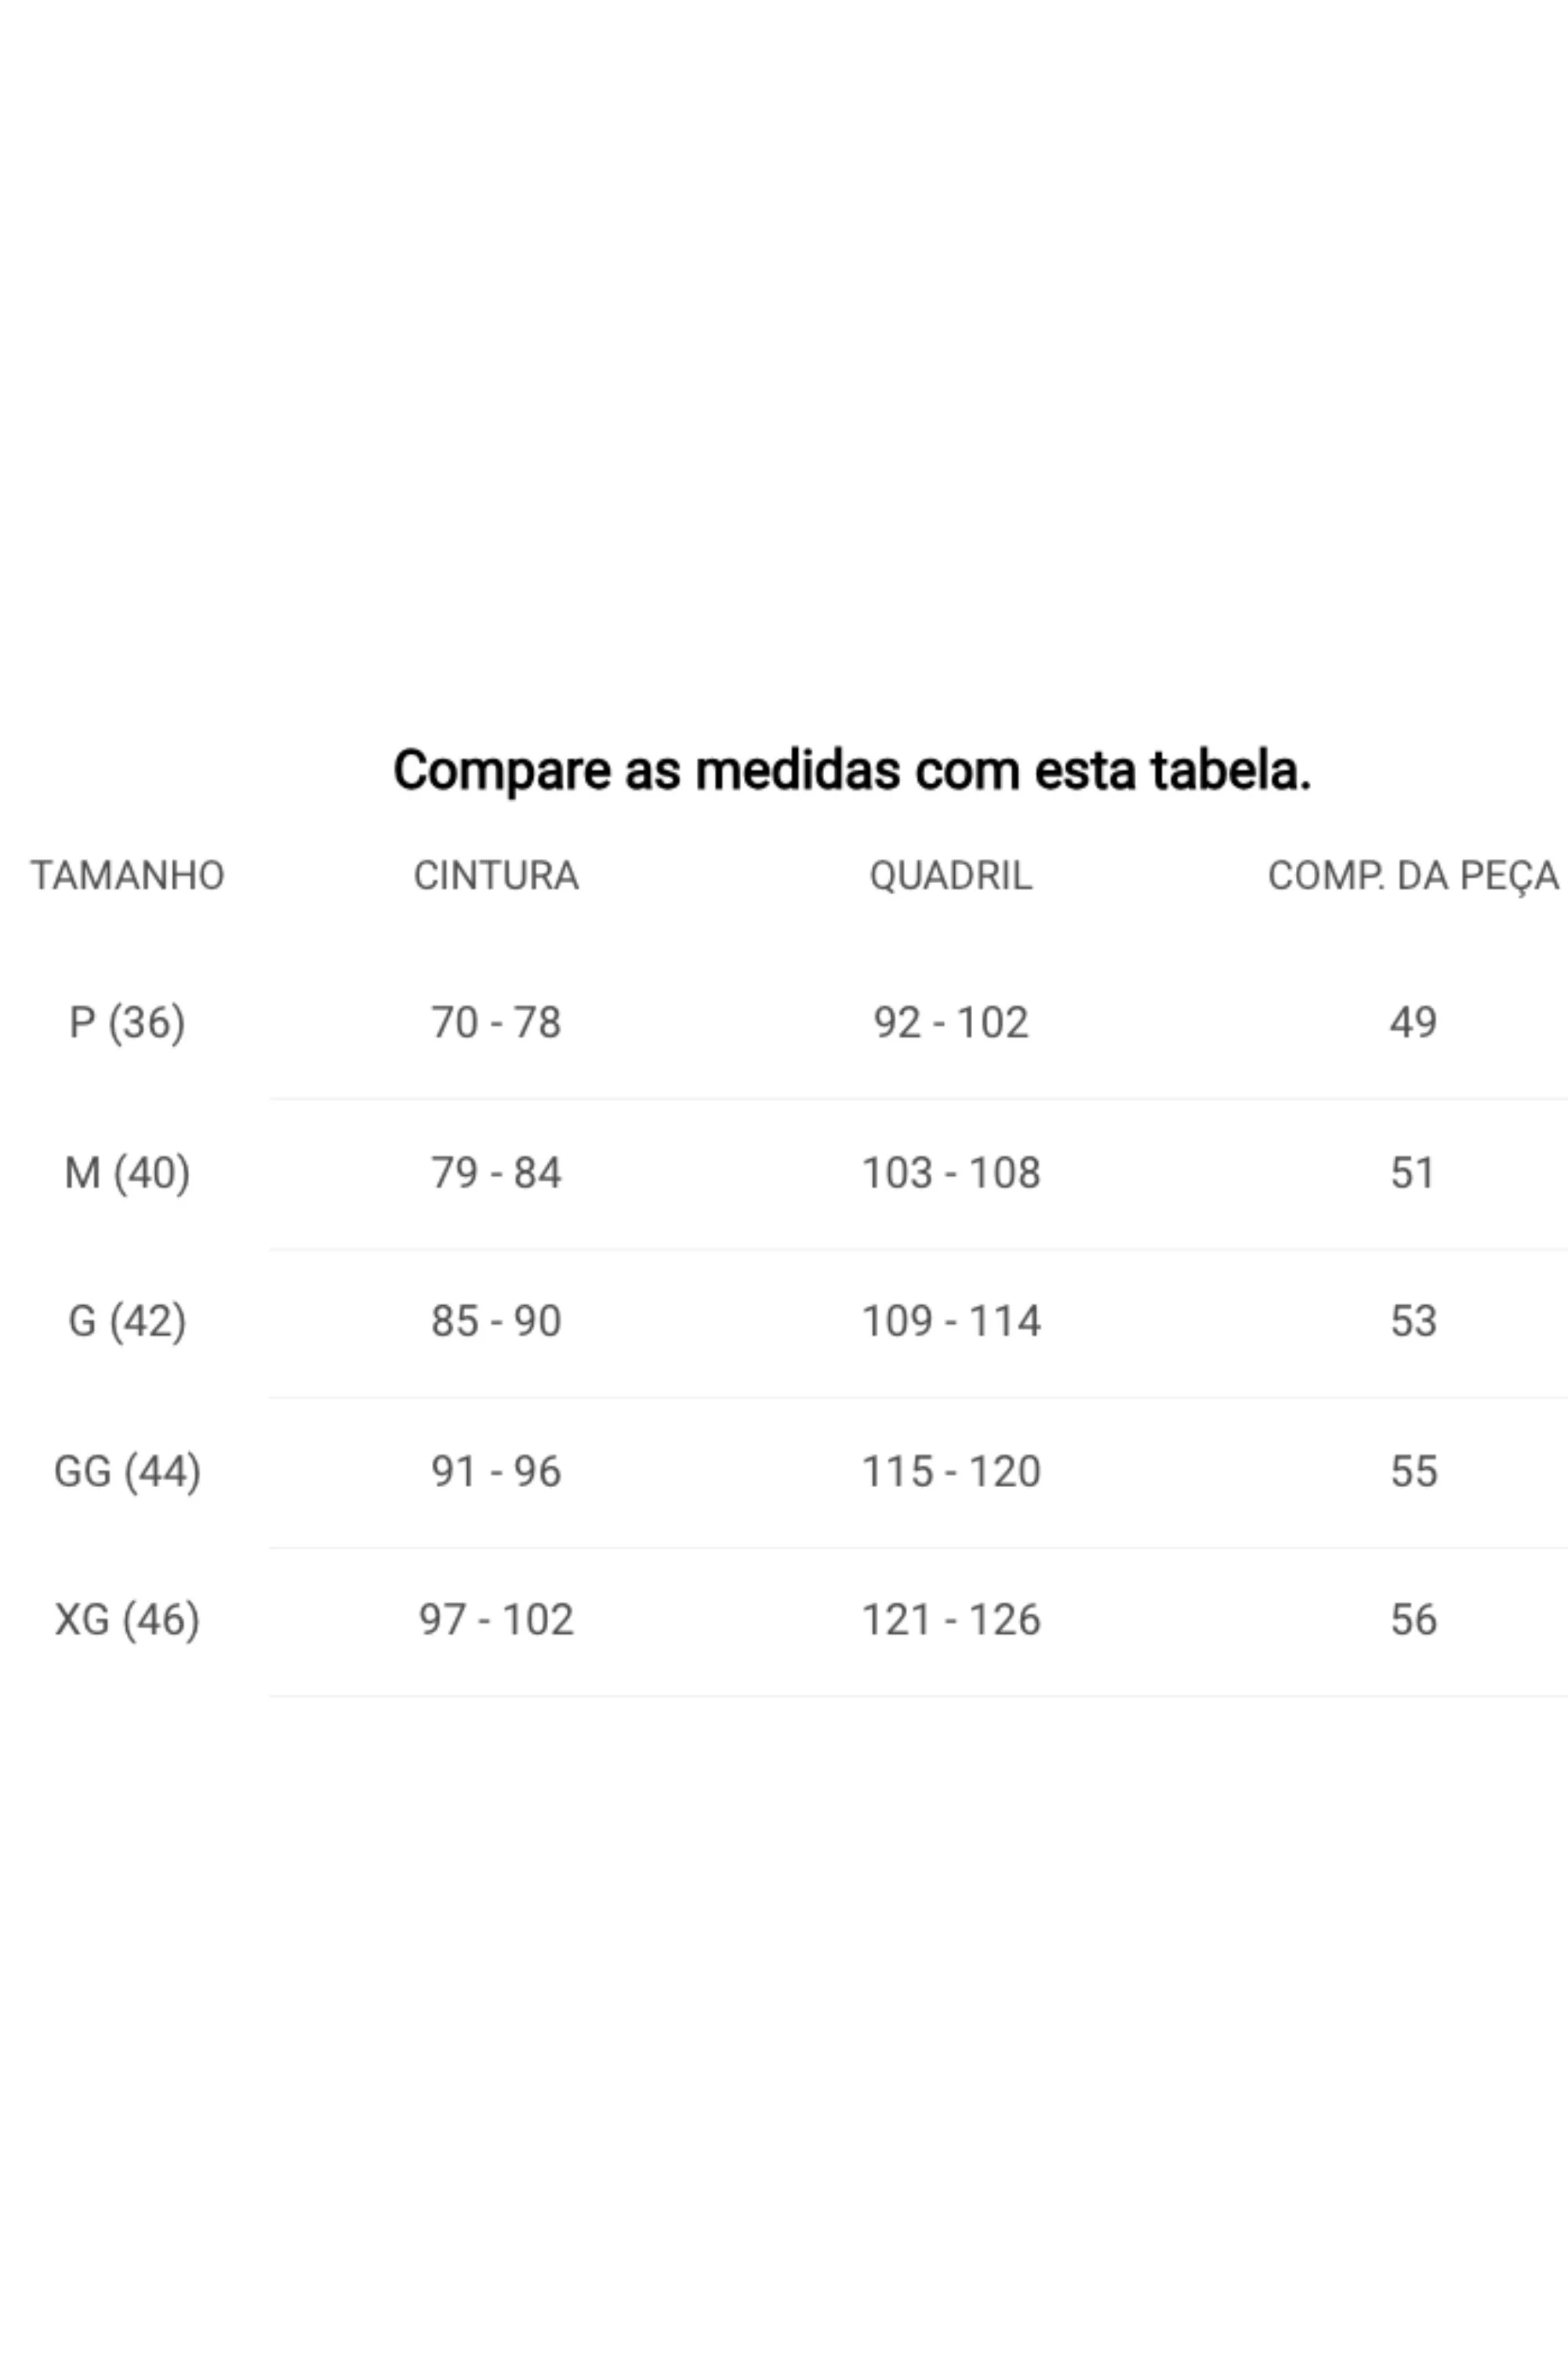1568x2353 pixels.
Task: Click the 121 - 126 hip cell
Action: click(950, 1619)
